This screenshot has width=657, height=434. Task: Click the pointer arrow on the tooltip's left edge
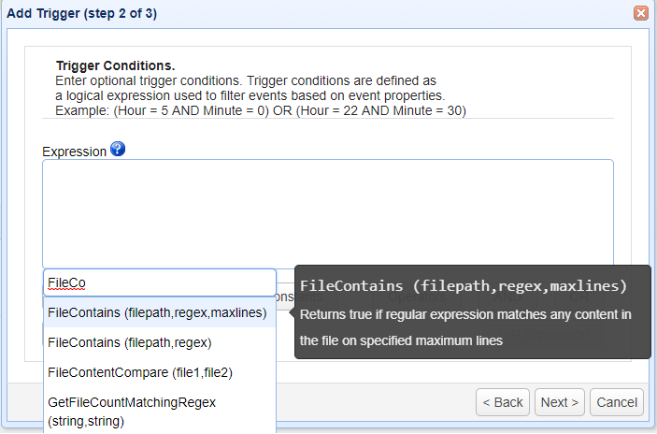(293, 313)
